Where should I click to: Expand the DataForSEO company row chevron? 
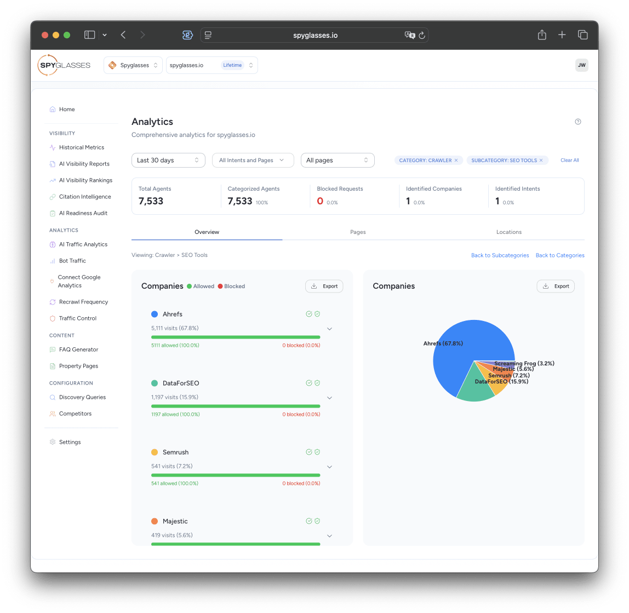coord(329,398)
